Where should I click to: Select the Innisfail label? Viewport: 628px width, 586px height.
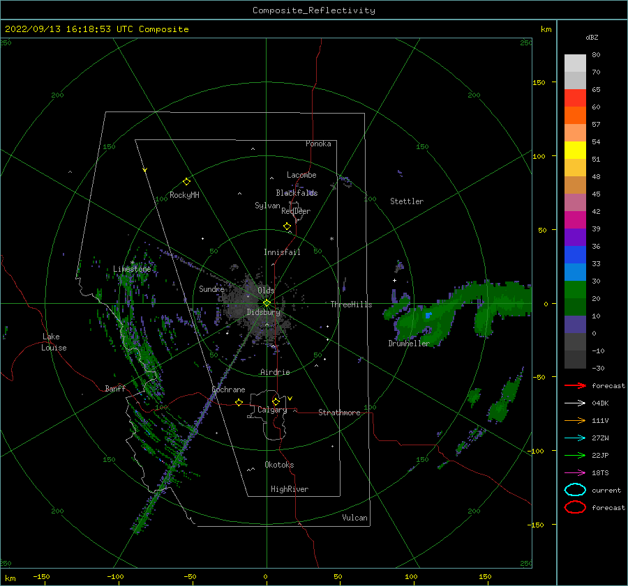(282, 252)
